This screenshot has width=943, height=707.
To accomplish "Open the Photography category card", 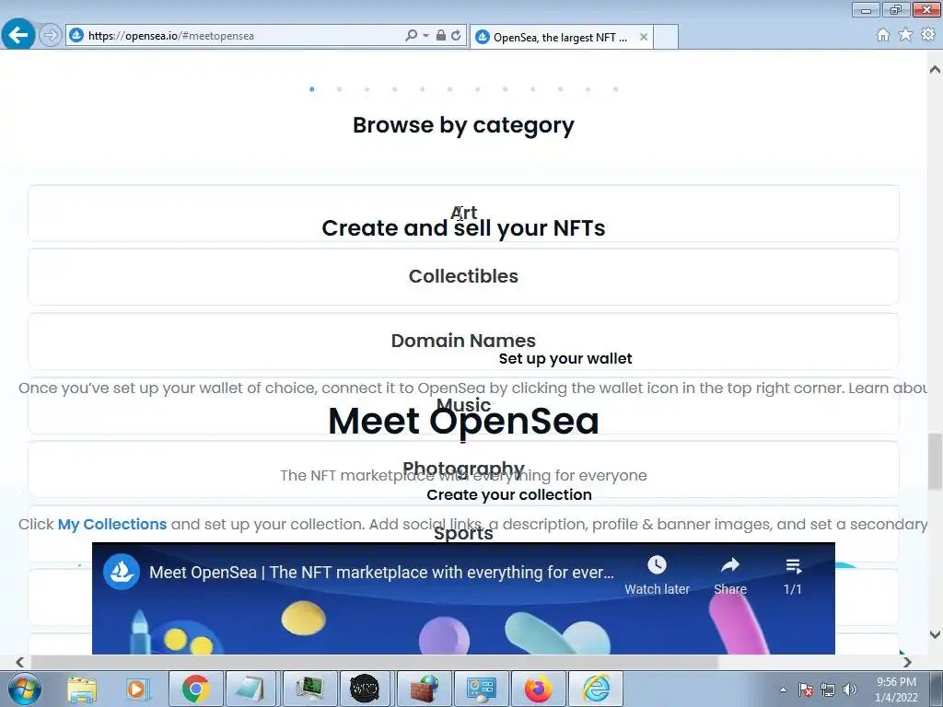I will [463, 469].
